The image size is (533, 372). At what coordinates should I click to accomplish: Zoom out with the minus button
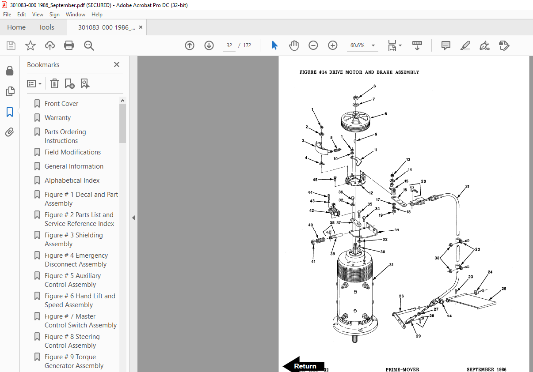click(x=313, y=45)
